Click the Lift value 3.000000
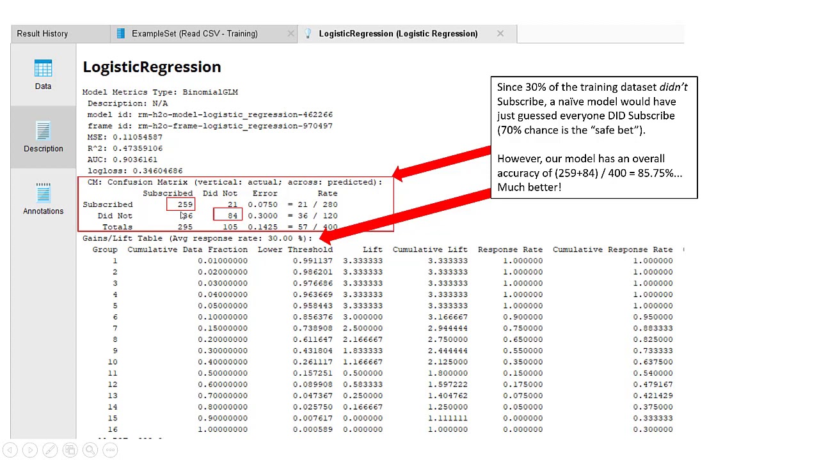 click(363, 317)
